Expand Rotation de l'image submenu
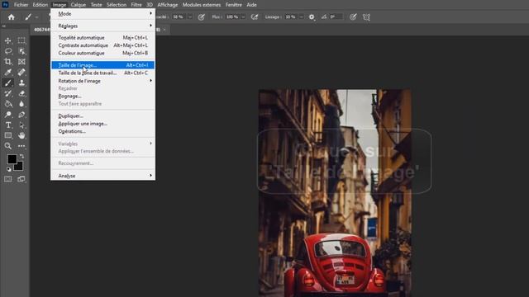Viewport: 529px width, 297px height. (102, 81)
